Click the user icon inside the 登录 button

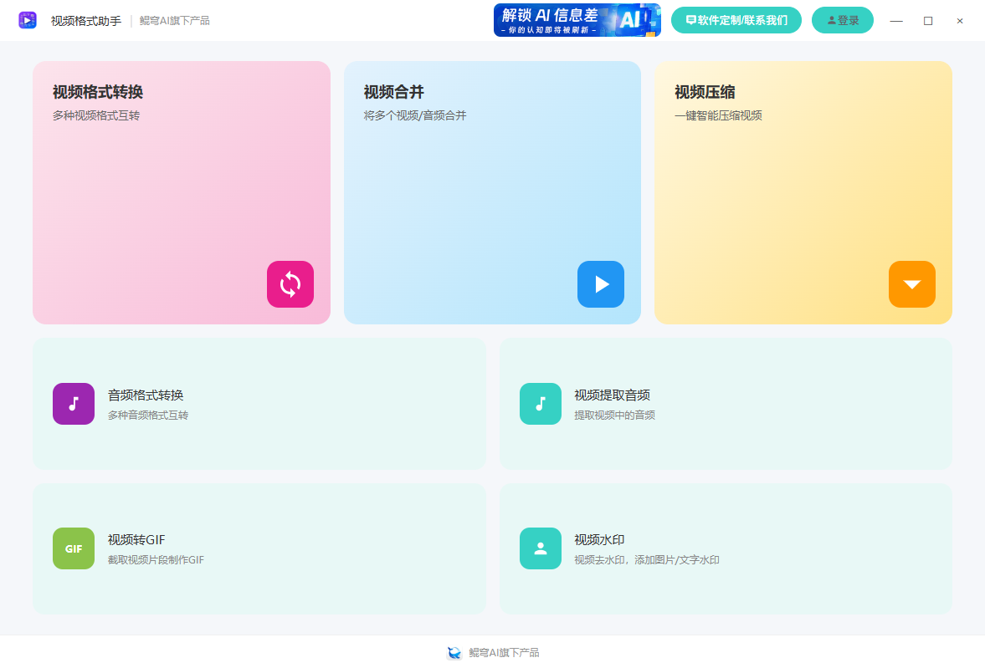pos(830,20)
